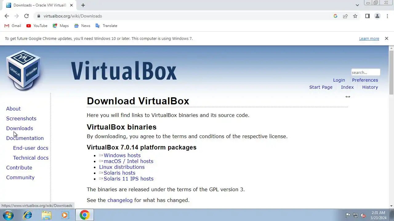The image size is (394, 221).
Task: Open the Translate bookmark
Action: click(106, 26)
